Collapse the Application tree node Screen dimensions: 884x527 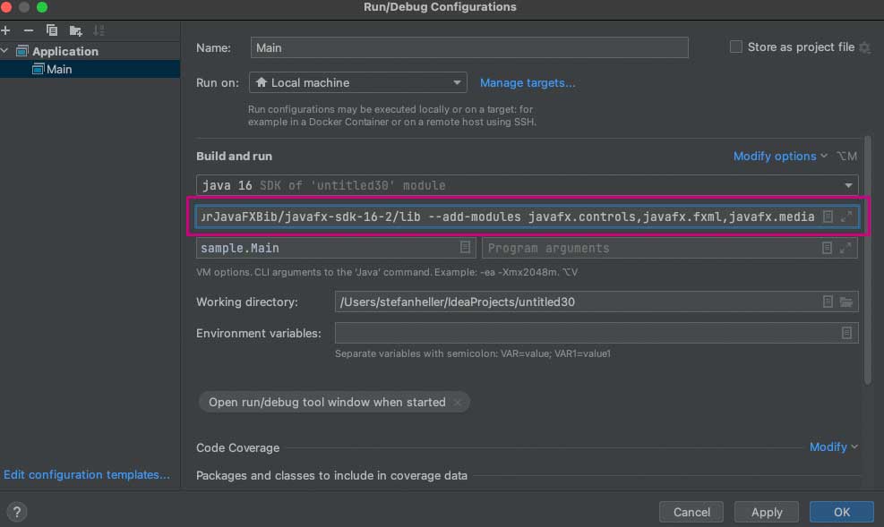[6, 51]
